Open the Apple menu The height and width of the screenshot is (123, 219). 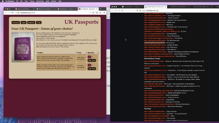tap(3, 1)
